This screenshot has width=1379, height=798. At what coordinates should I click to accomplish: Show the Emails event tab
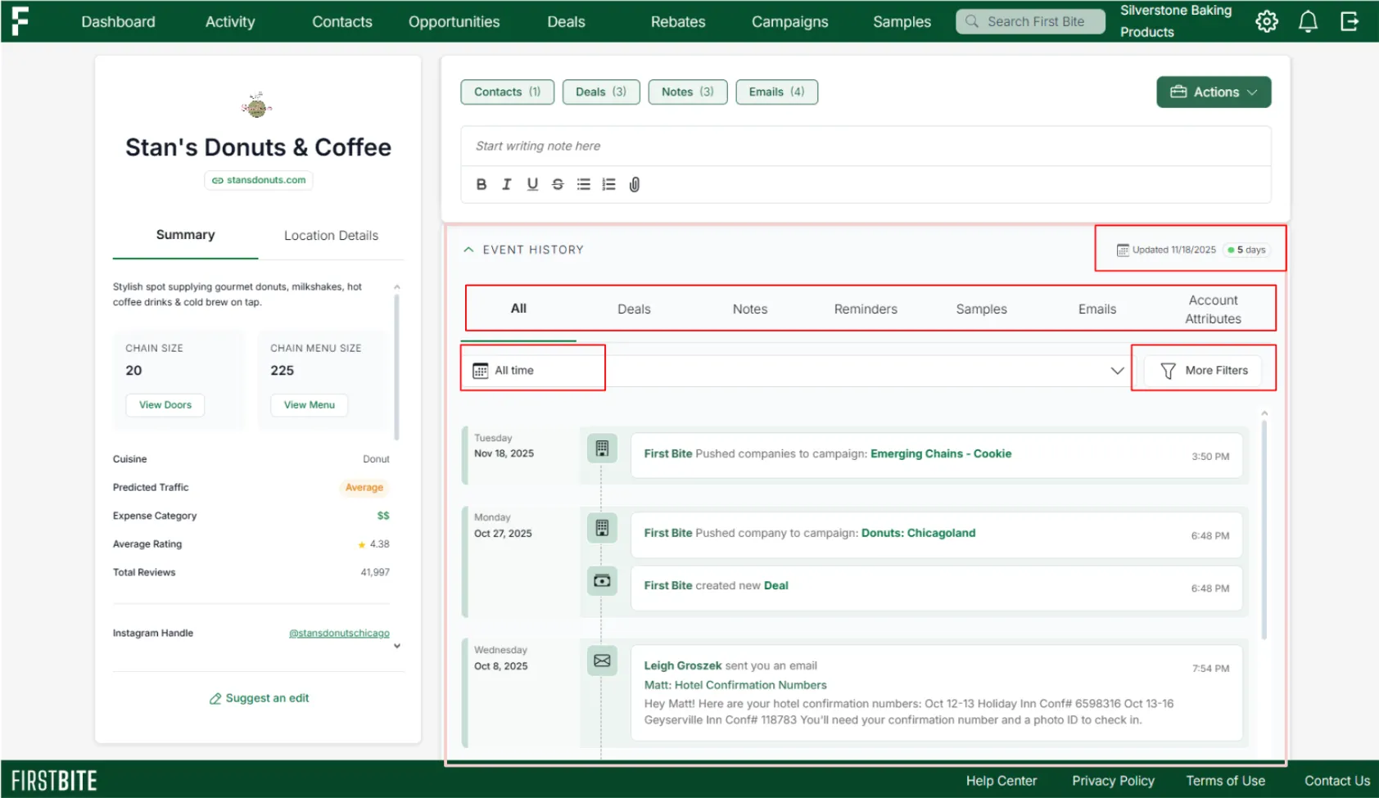coord(1097,309)
